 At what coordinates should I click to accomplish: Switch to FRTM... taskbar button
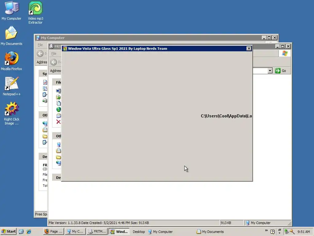point(97,231)
